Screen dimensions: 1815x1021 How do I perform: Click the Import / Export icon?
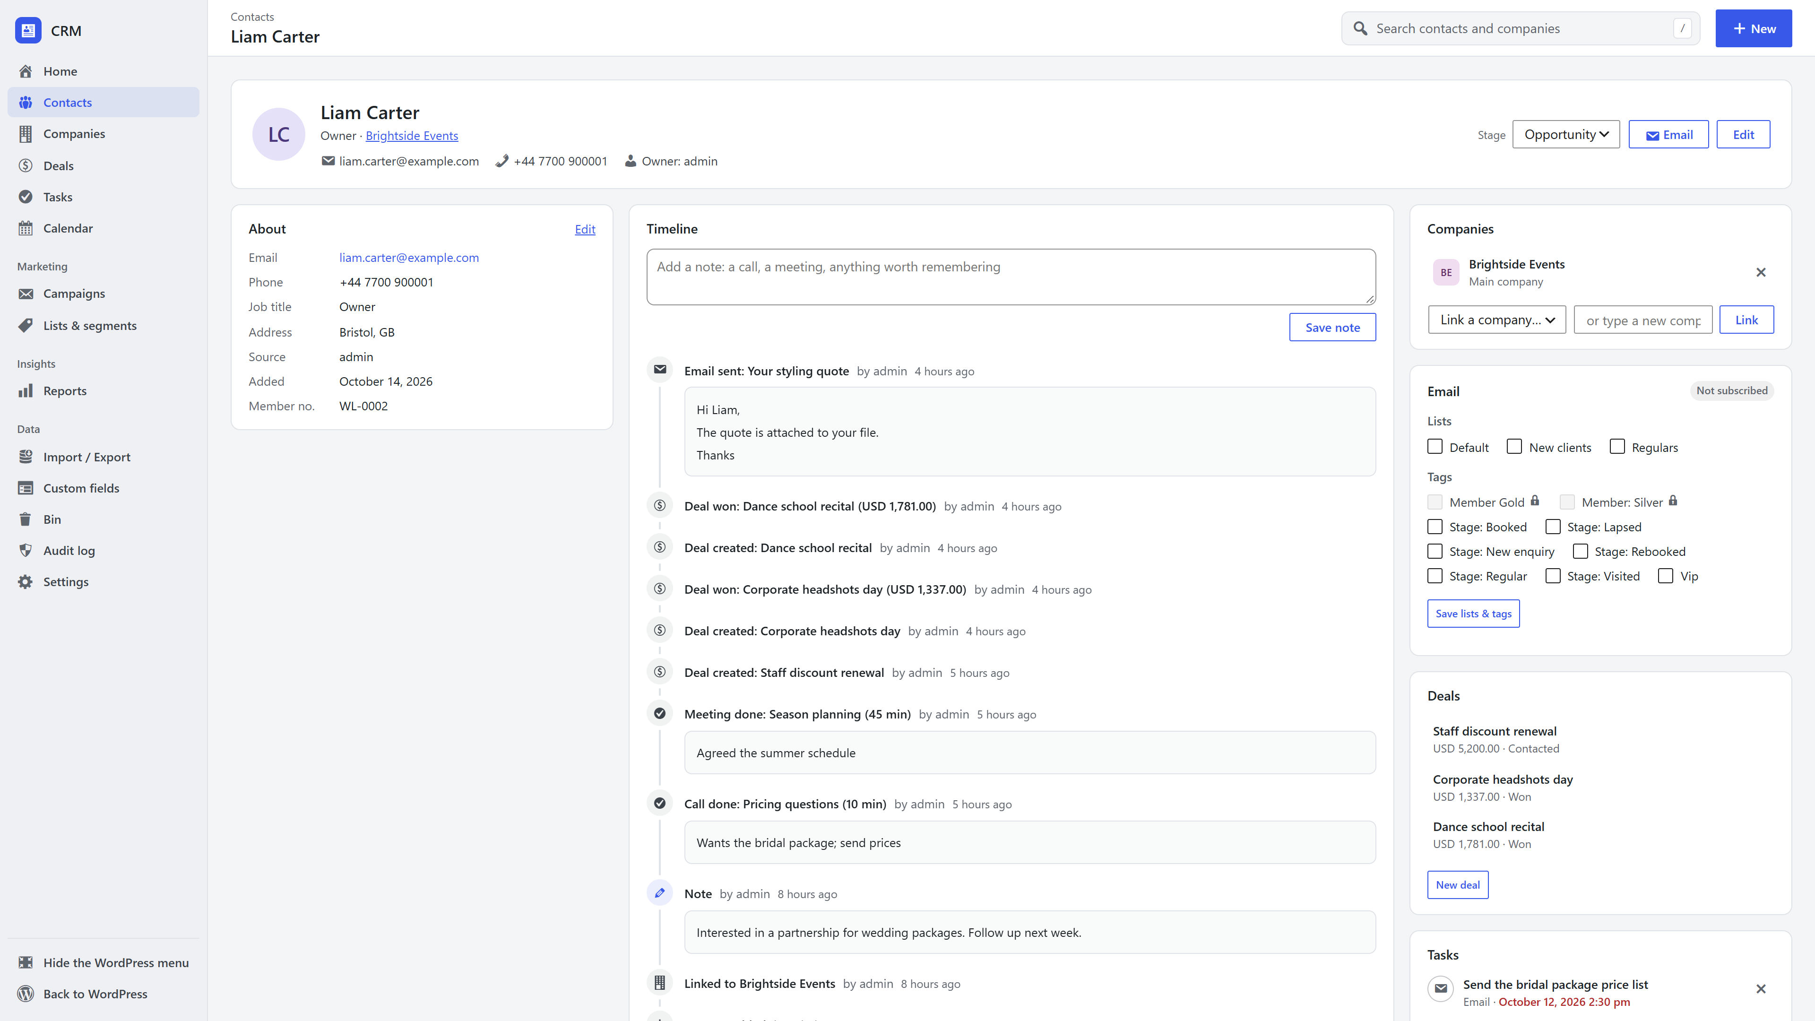[26, 457]
